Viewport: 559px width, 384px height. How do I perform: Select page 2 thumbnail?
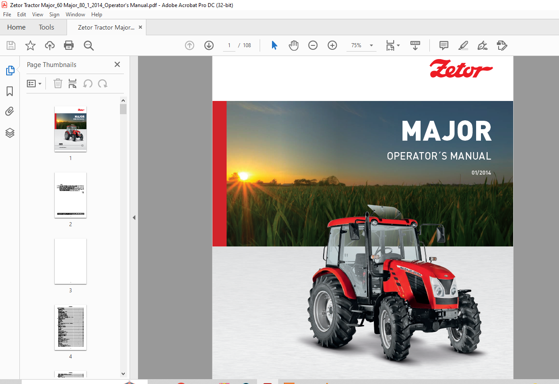coord(71,195)
